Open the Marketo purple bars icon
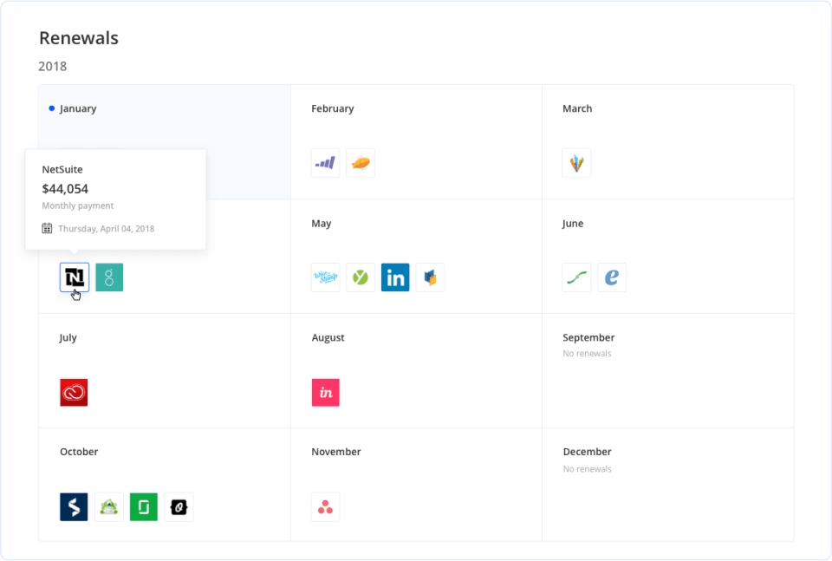Image resolution: width=832 pixels, height=561 pixels. (326, 163)
